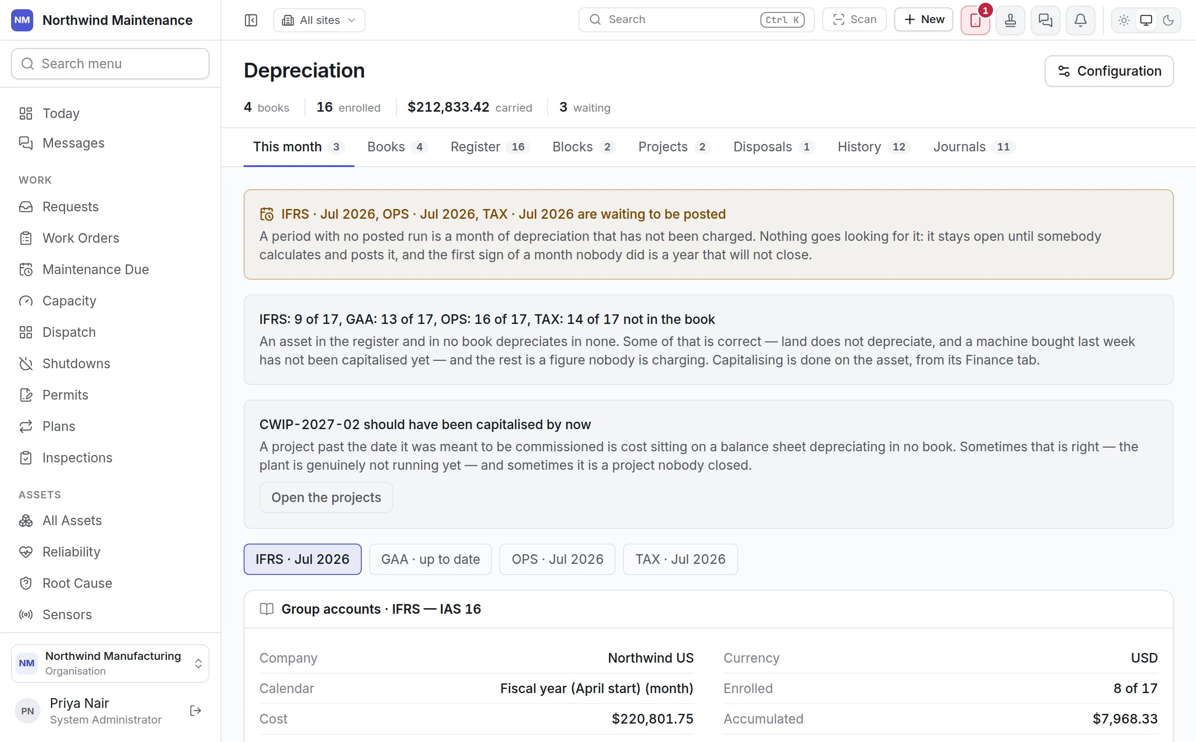Switch to the History tab
Viewport: 1196px width, 742px height.
click(873, 147)
